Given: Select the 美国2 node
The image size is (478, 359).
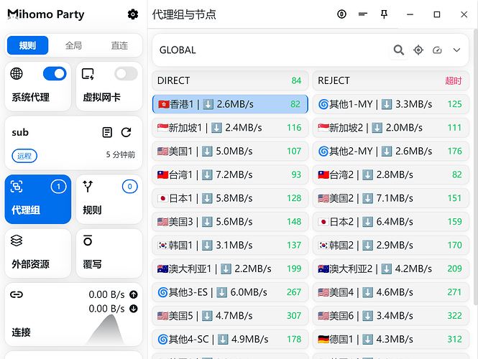Looking at the screenshot, I should click(391, 198).
